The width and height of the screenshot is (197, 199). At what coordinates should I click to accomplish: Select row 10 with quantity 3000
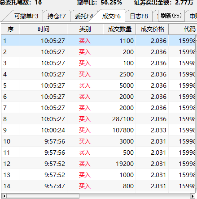click(x=98, y=141)
